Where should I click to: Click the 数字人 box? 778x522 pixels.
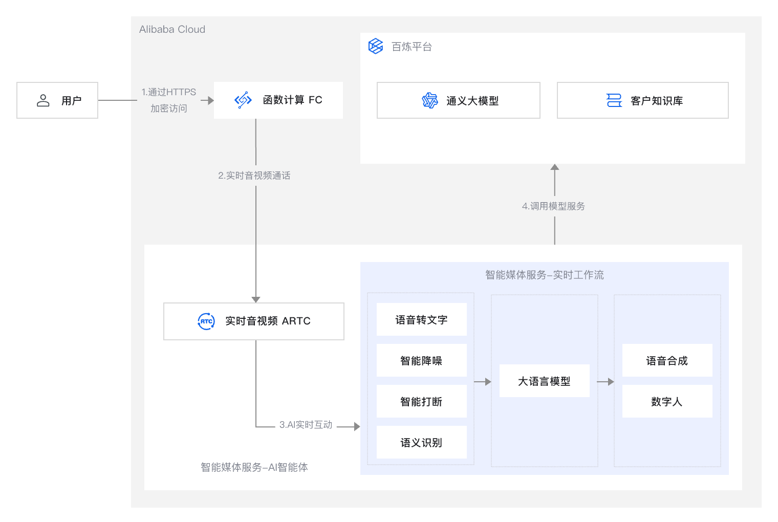pos(667,401)
